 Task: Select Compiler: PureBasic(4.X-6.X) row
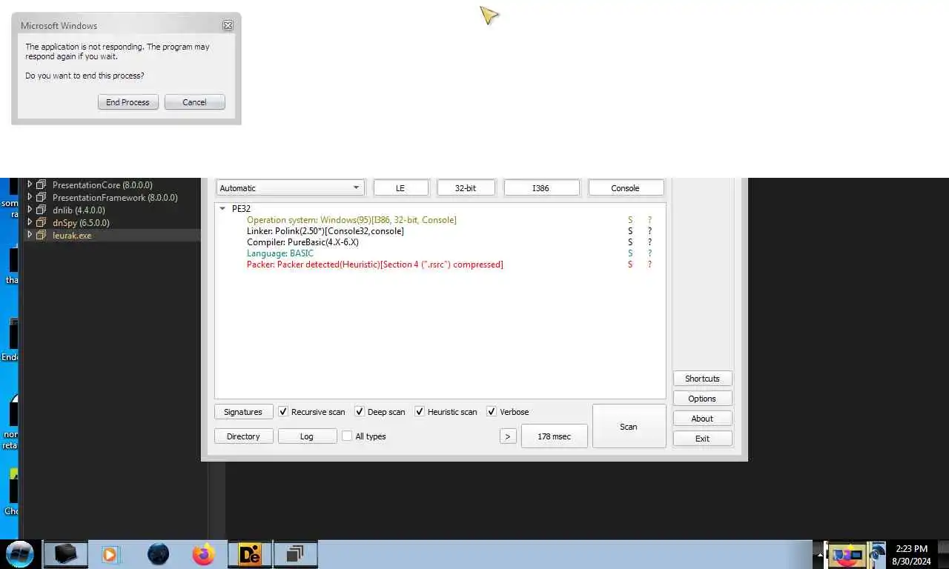pyautogui.click(x=302, y=242)
